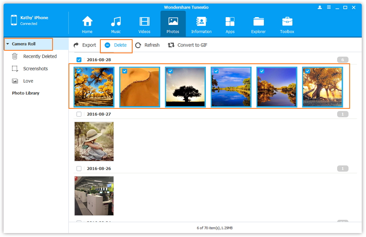Click the Home house icon
Viewport: 366px width, 237px height.
pos(87,22)
